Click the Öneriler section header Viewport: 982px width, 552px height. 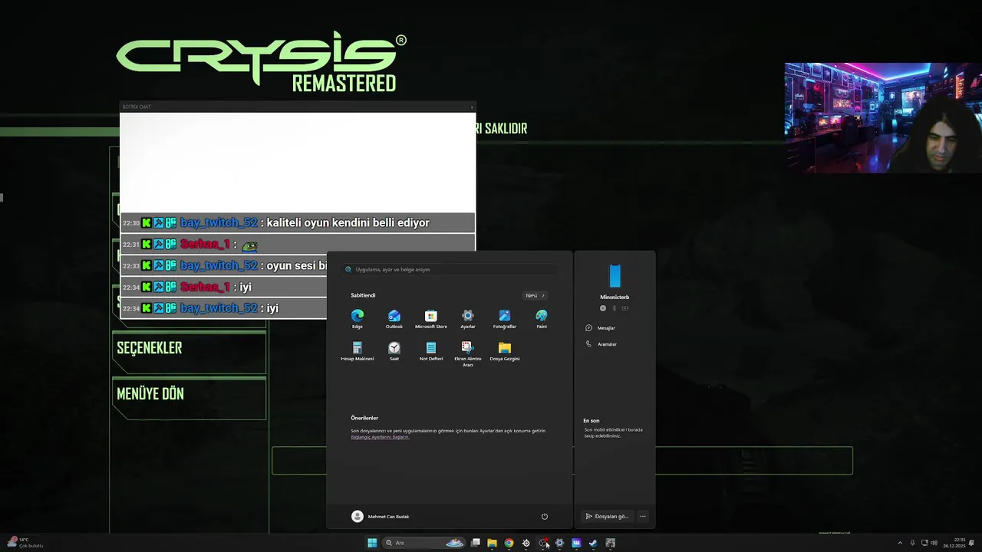coord(364,418)
